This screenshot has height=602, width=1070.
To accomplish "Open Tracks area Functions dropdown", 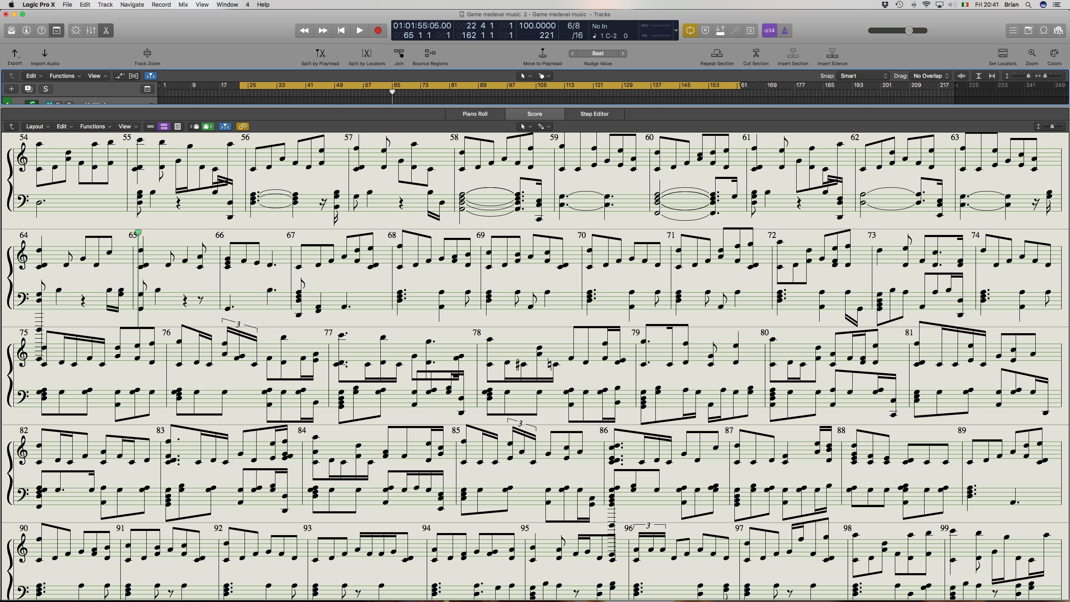I will pos(65,76).
